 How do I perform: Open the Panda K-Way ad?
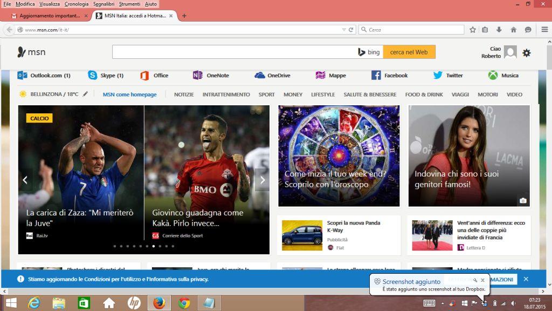339,235
